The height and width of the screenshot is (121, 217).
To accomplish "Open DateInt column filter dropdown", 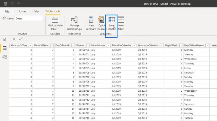I will pos(88,45).
